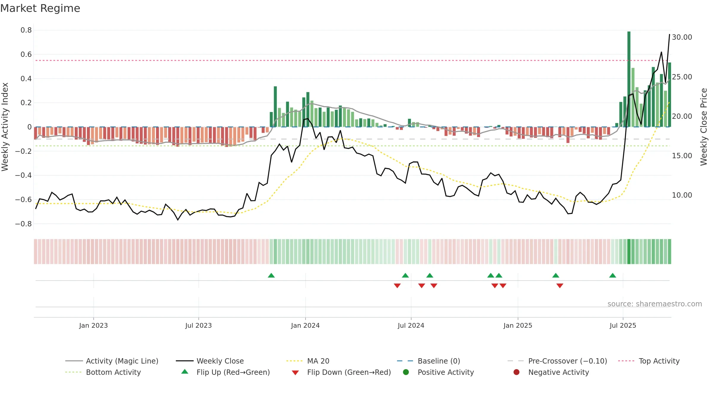Toggle Bottom Activity legend entry
Screen dimensions: 712x400
pos(103,372)
